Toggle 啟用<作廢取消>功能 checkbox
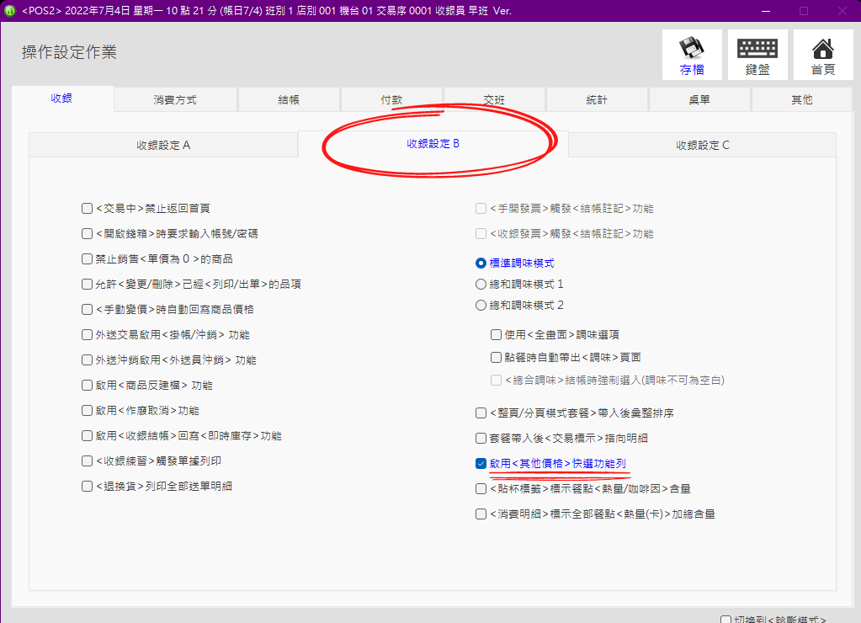861x623 pixels. coord(87,410)
